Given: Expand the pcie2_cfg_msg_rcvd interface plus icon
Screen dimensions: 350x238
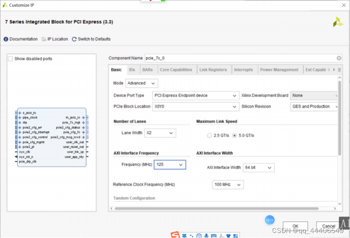Looking at the screenshot, I should (83, 137).
